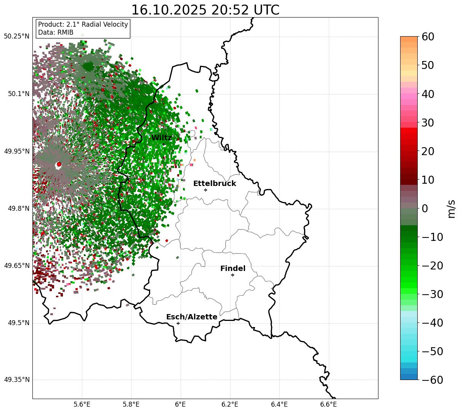The image size is (460, 412).
Task: Click the Esch/Alzette station cross marker
Action: [178, 323]
